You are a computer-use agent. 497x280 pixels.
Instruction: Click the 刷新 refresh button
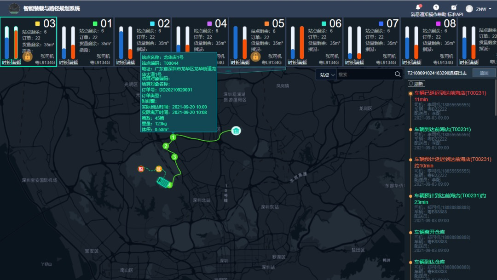click(416, 84)
